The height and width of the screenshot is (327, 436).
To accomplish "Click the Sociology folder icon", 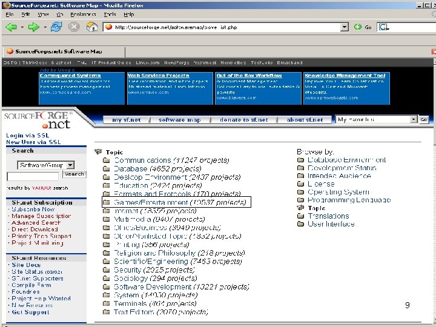I will tap(106, 279).
